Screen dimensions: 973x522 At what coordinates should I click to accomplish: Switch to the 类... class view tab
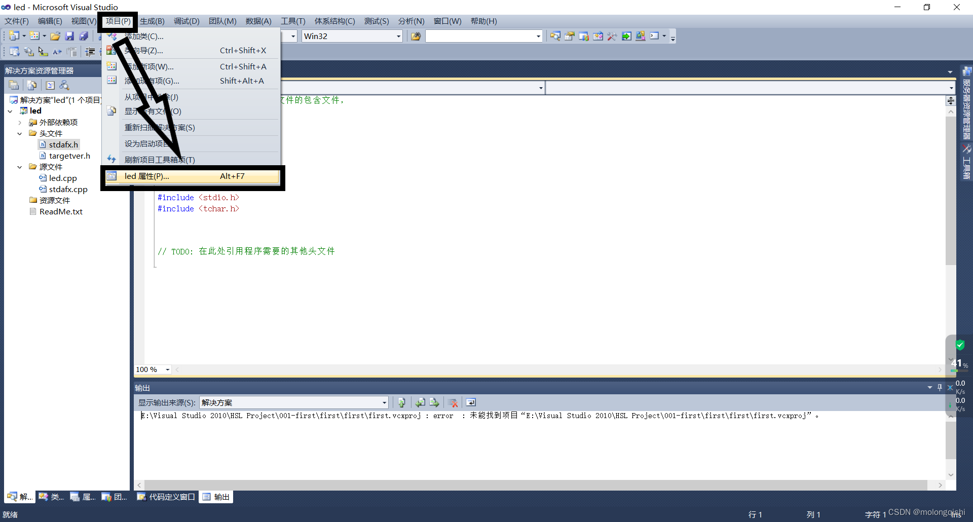51,497
